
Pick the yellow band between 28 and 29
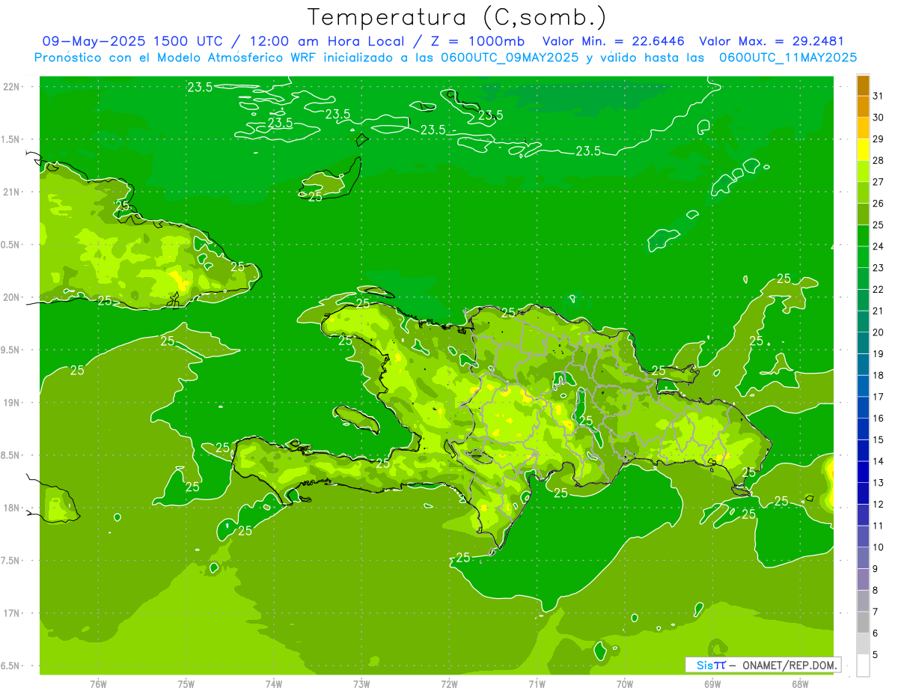[x=863, y=150]
